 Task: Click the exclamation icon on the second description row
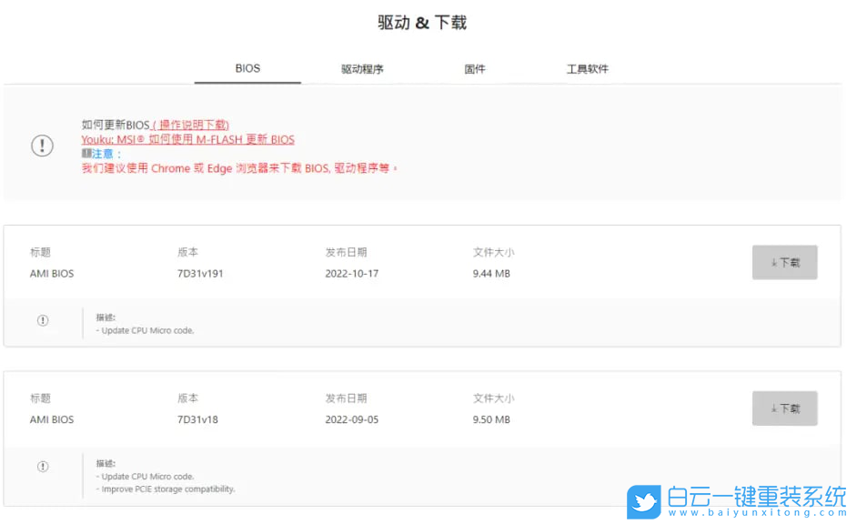point(42,466)
